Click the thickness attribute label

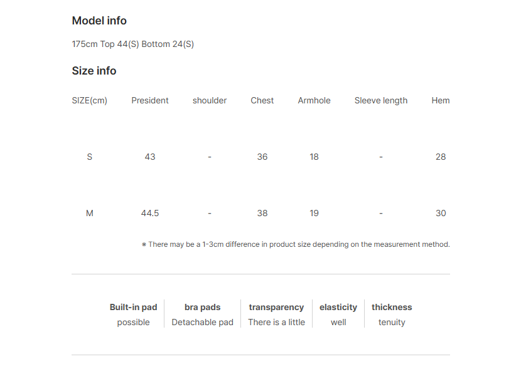pyautogui.click(x=392, y=308)
